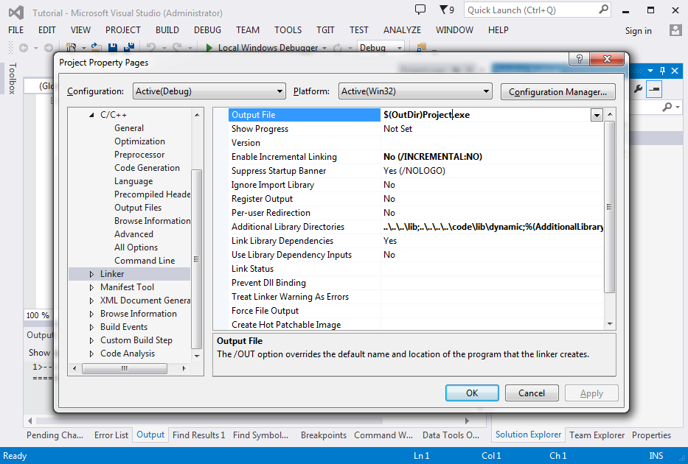The image size is (688, 464).
Task: Click Sign in link
Action: click(638, 30)
